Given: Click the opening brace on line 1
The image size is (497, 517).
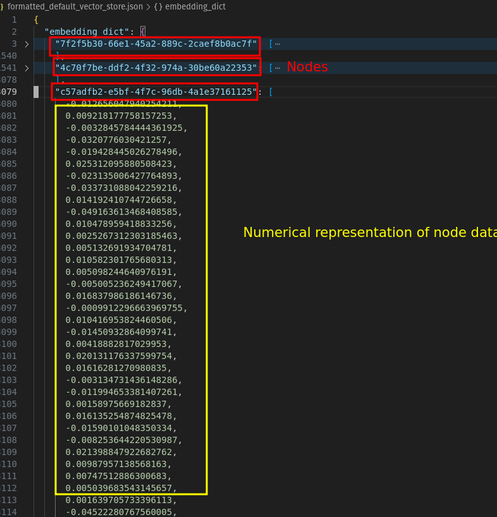Looking at the screenshot, I should [x=36, y=20].
